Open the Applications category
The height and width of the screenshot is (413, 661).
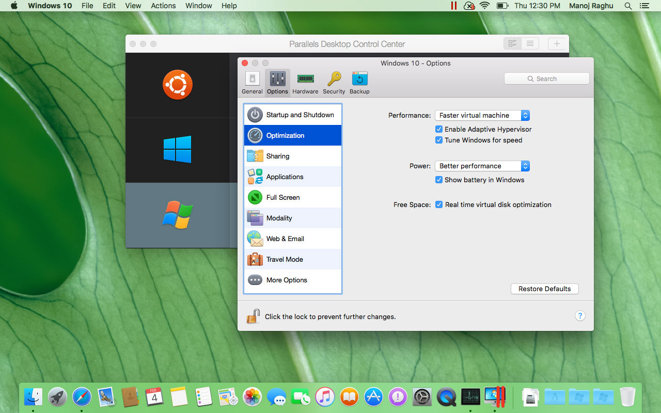tap(293, 177)
